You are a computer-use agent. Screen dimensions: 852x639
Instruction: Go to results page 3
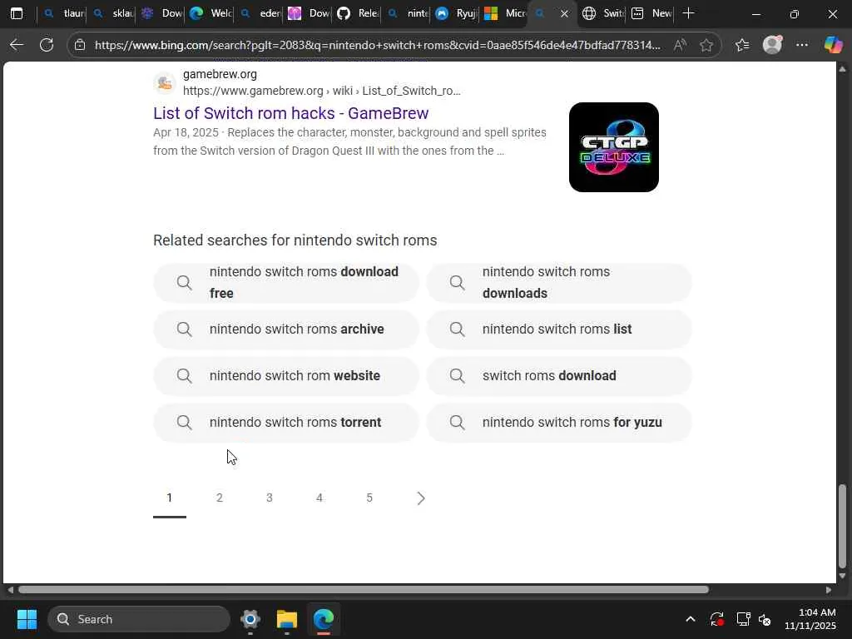[270, 498]
